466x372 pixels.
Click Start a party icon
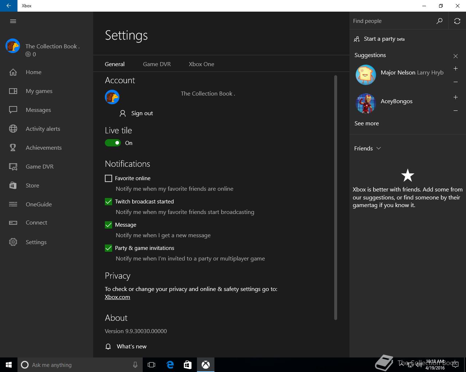coord(357,39)
